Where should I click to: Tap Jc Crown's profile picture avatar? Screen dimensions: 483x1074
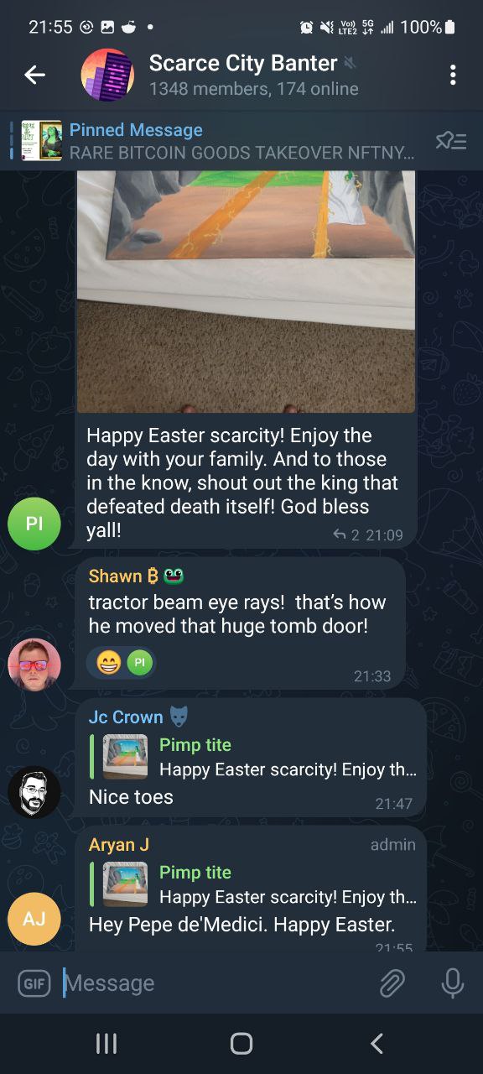pyautogui.click(x=34, y=792)
